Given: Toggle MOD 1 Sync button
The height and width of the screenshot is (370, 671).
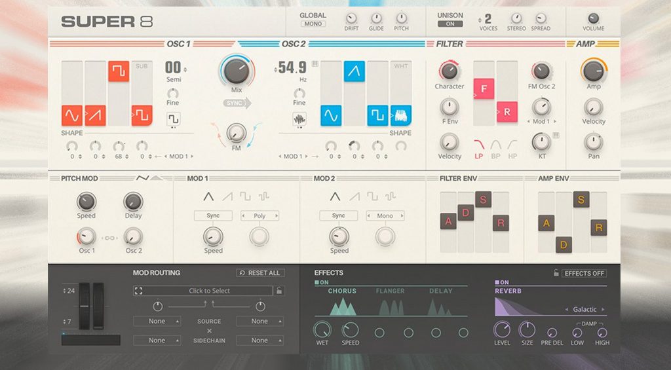Looking at the screenshot, I should tap(213, 215).
